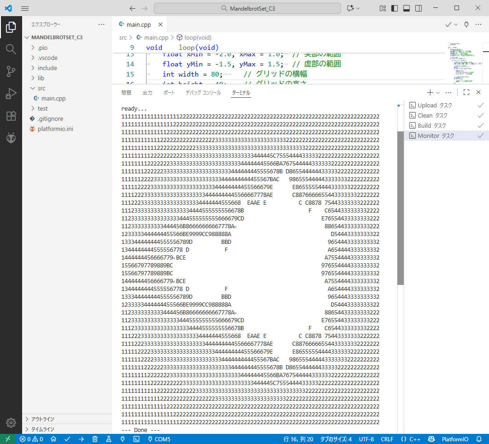Expand the .vscode folder

[x=47, y=58]
